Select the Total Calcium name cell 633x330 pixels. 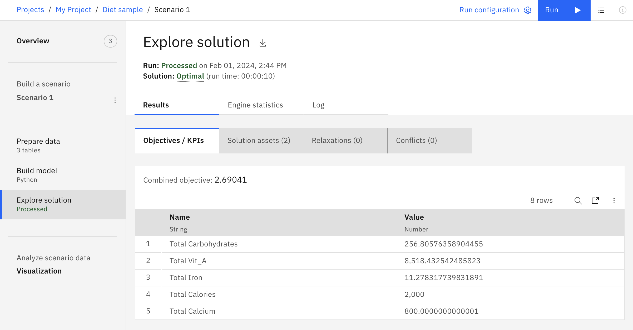tap(192, 311)
